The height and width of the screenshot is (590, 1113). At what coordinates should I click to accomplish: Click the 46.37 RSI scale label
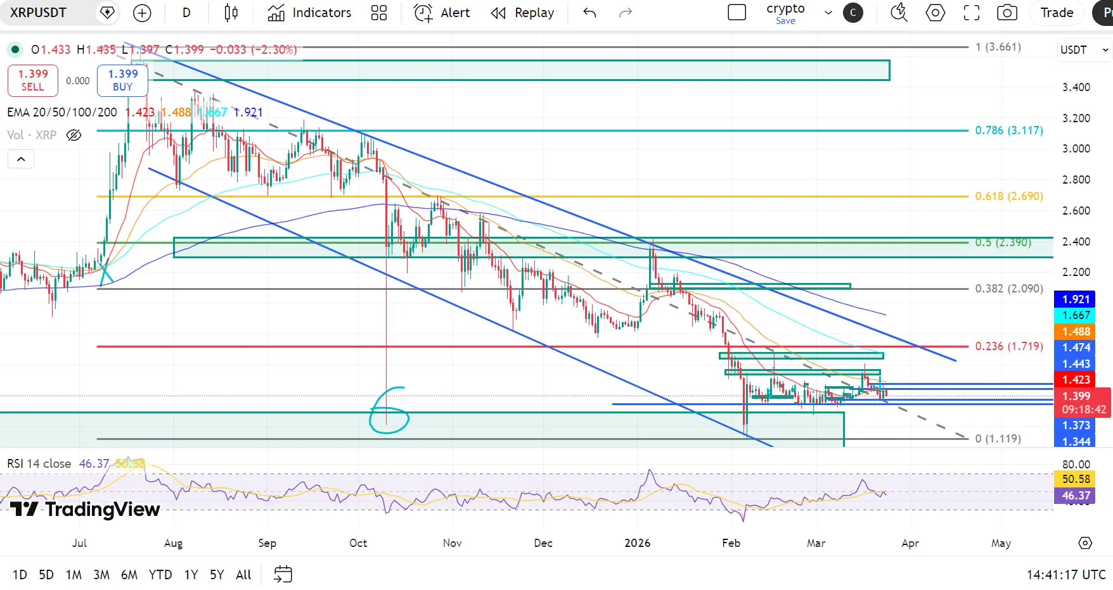[x=1076, y=496]
